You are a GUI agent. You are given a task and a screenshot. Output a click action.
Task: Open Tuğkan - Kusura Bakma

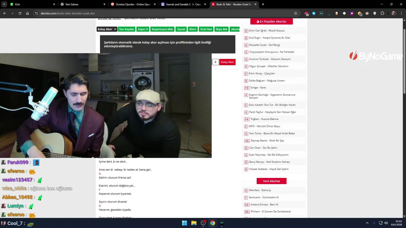[x=264, y=119]
